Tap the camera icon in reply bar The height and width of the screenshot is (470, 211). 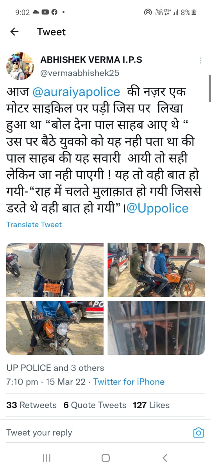coord(198,432)
